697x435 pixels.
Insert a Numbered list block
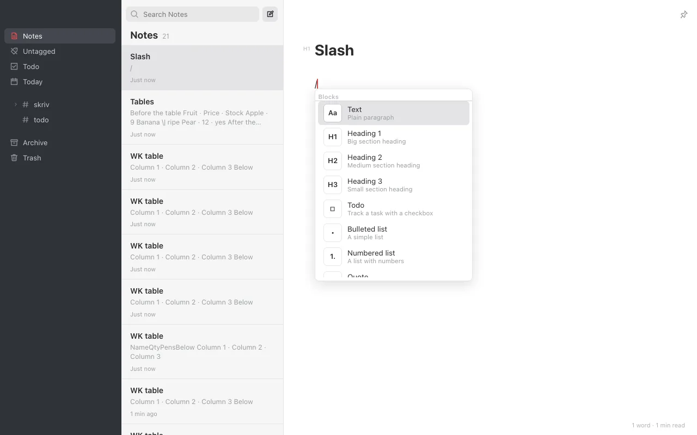(x=394, y=257)
